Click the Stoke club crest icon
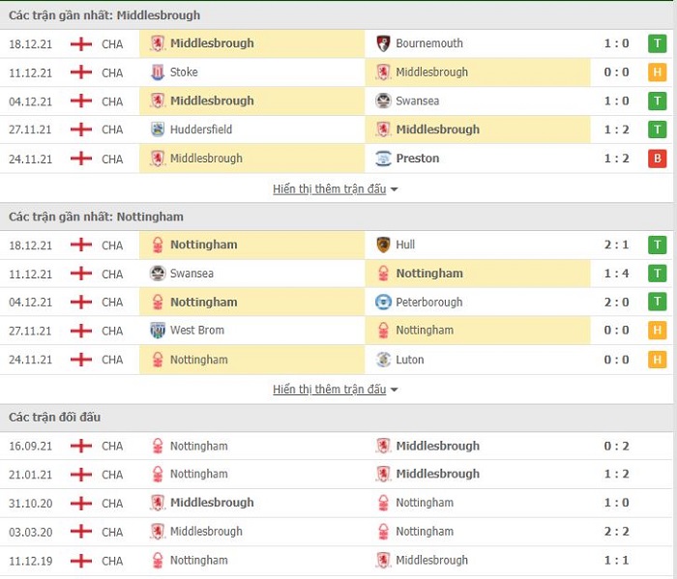This screenshot has width=677, height=579. 158,72
